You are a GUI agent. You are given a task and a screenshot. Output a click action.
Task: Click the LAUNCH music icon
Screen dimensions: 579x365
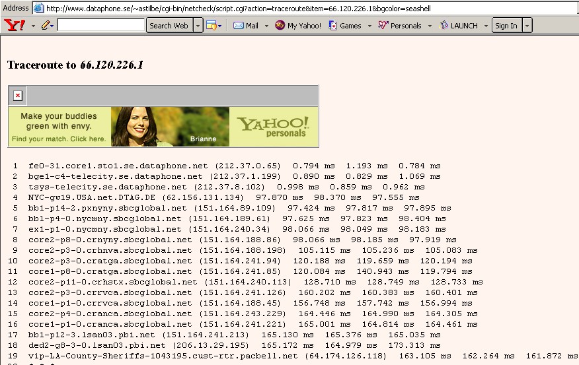tap(444, 26)
